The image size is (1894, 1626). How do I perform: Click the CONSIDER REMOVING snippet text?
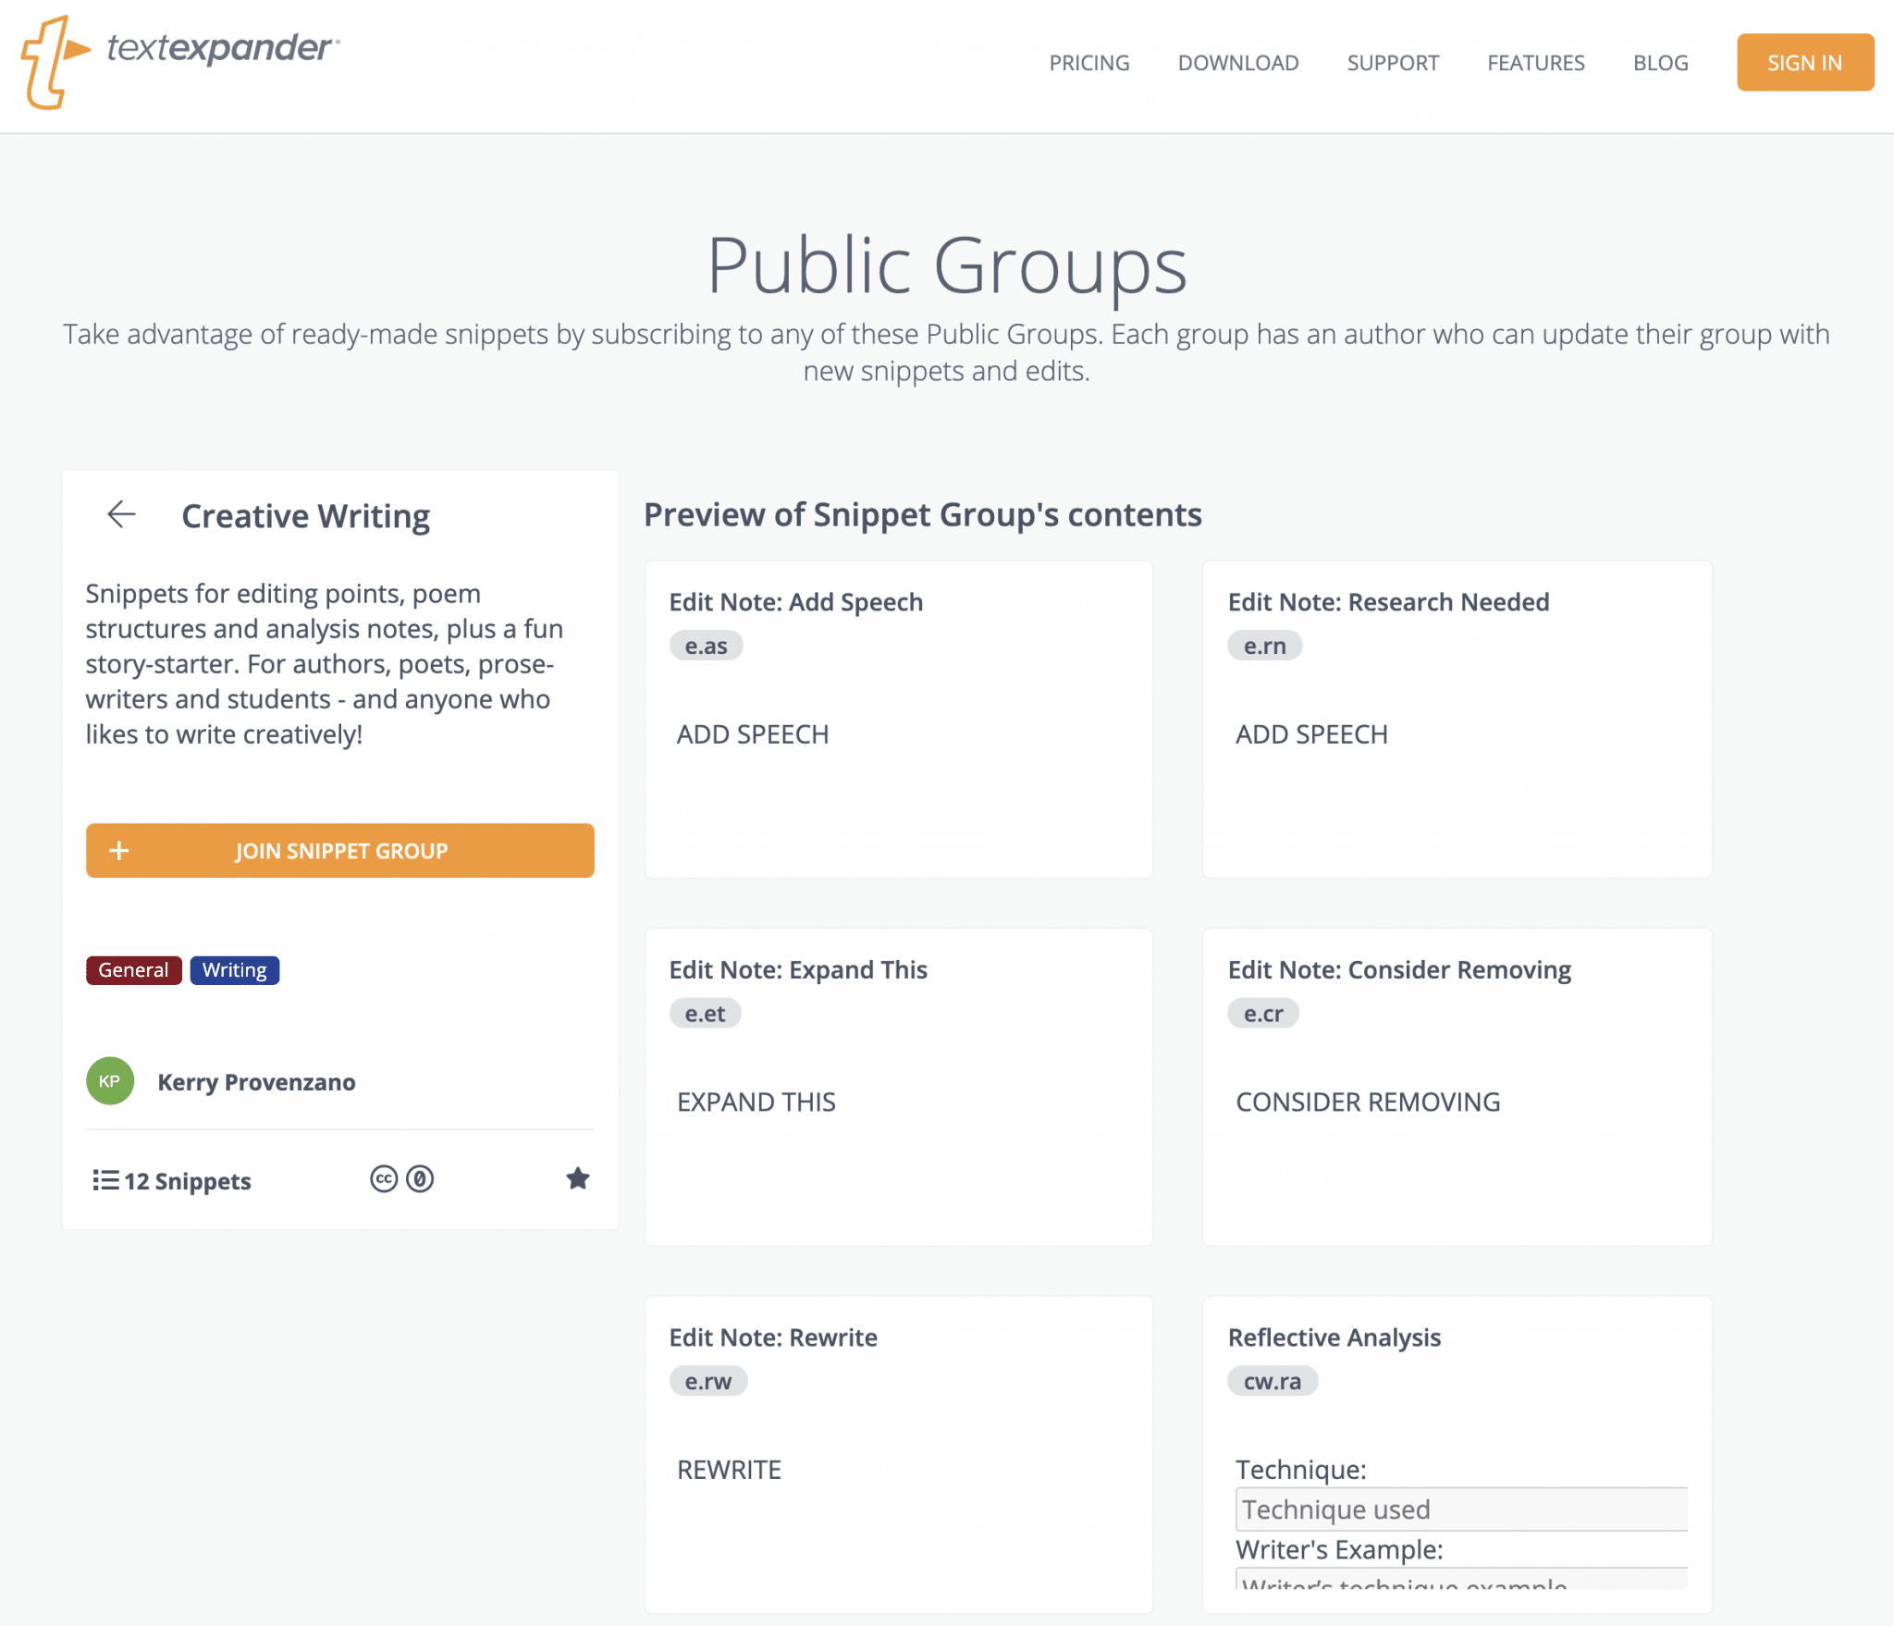[x=1368, y=1102]
